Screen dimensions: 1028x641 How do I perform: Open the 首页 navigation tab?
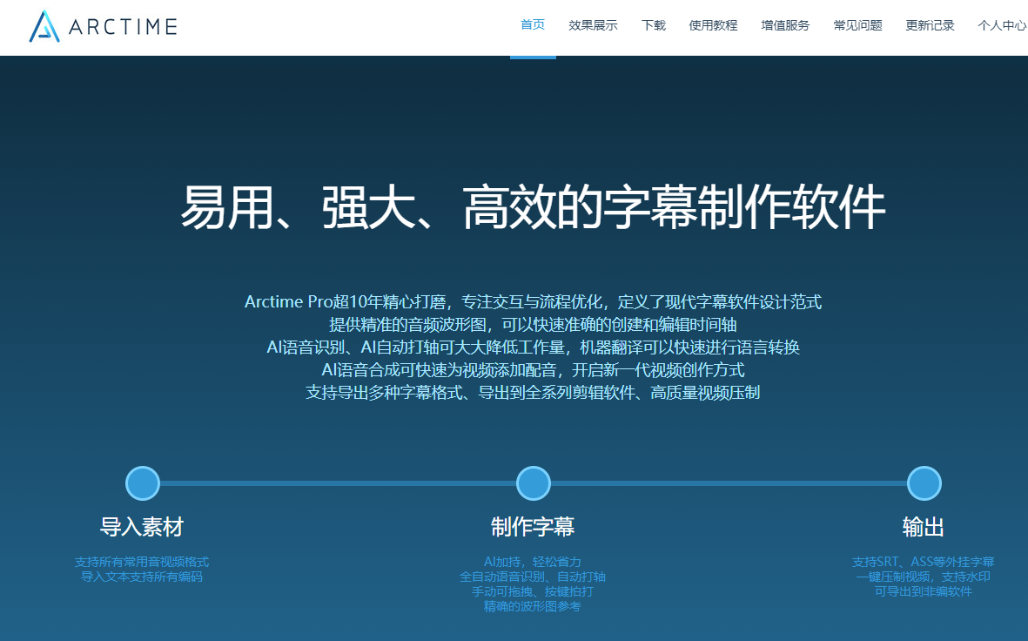coord(533,25)
